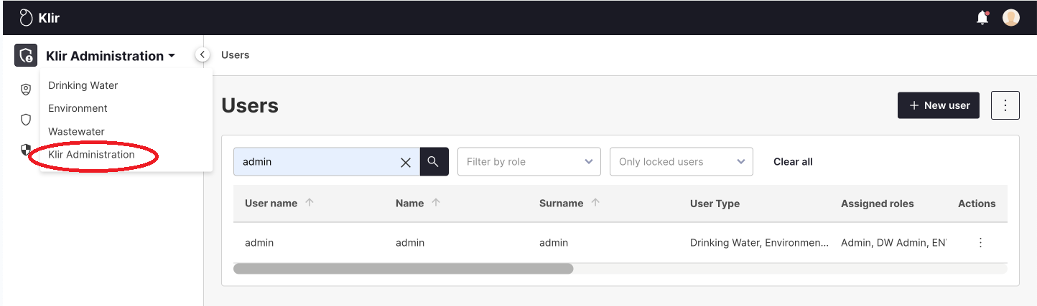The image size is (1037, 306).
Task: Open actions menu for admin row
Action: (x=980, y=243)
